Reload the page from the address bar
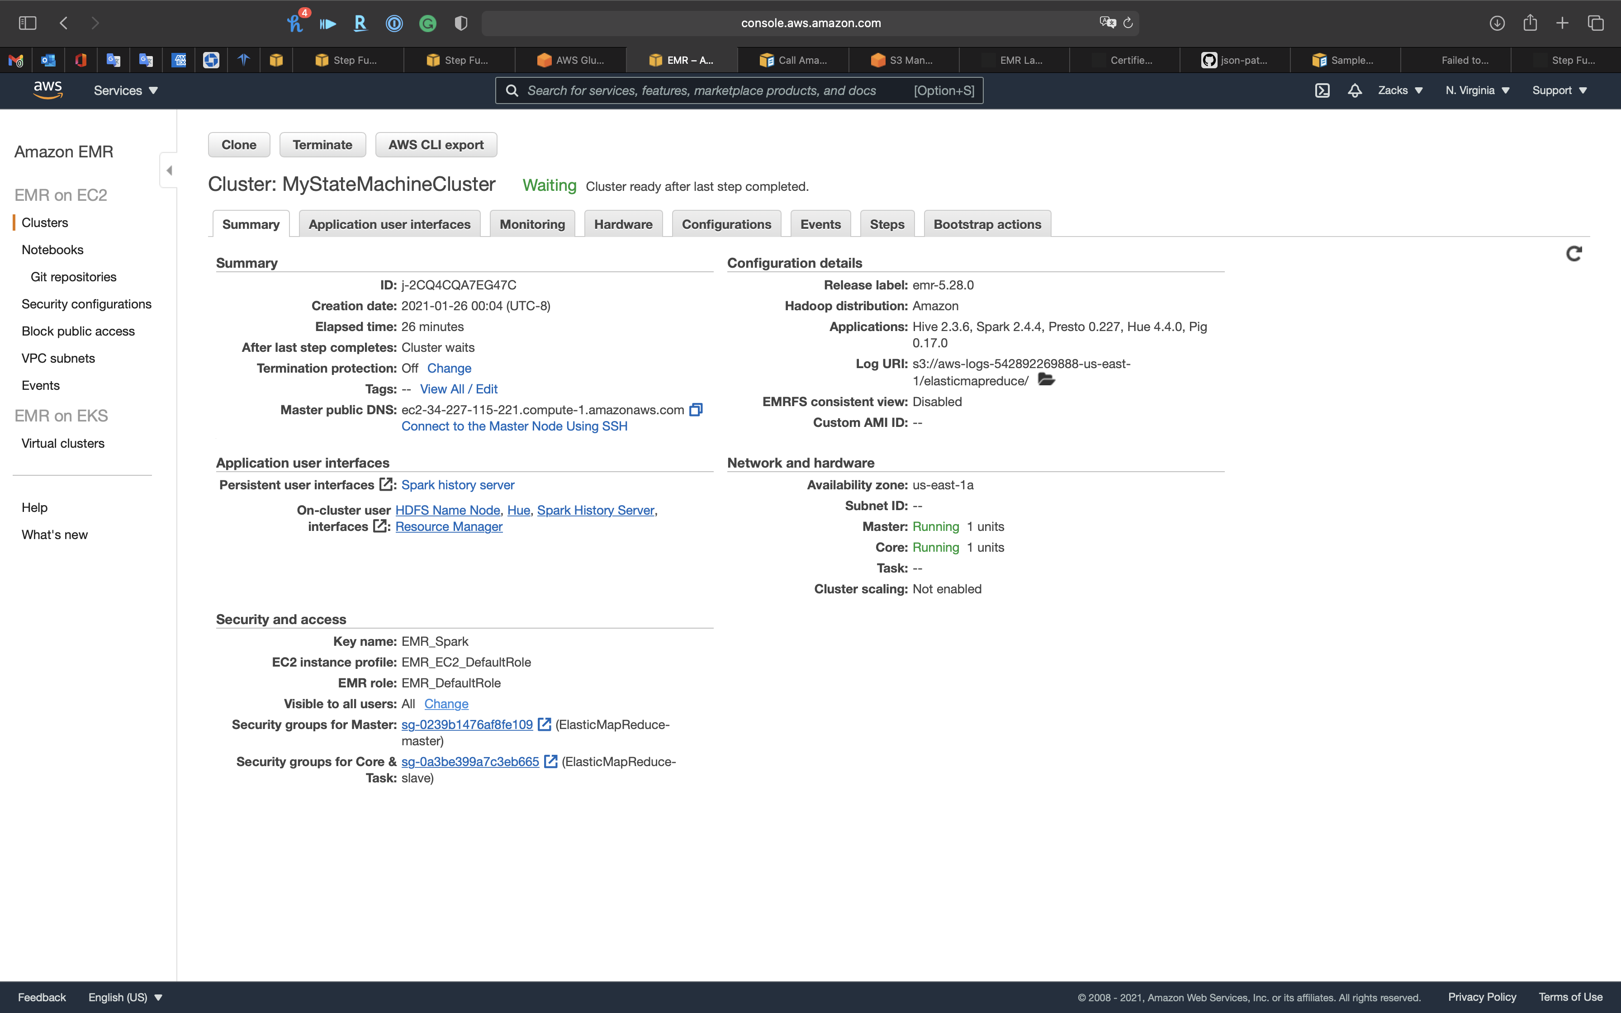The image size is (1621, 1013). (x=1128, y=23)
